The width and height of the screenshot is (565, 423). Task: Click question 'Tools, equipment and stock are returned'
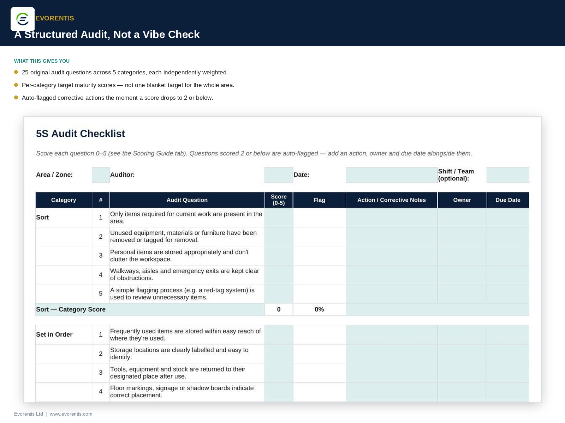187,373
